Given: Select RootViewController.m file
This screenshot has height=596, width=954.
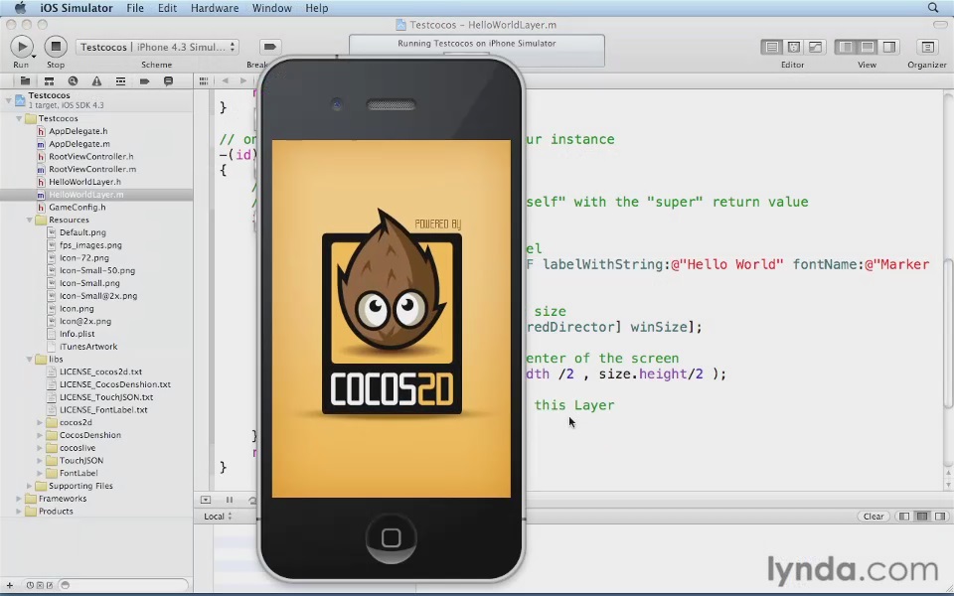Looking at the screenshot, I should click(x=91, y=169).
